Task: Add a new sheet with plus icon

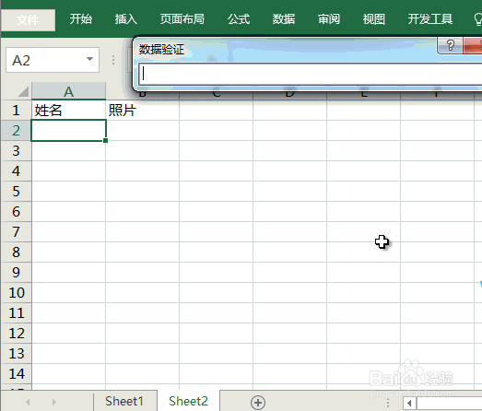Action: pyautogui.click(x=258, y=403)
